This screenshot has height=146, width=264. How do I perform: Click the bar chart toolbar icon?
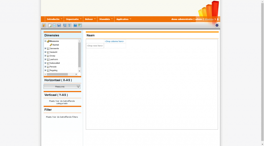click(x=75, y=25)
